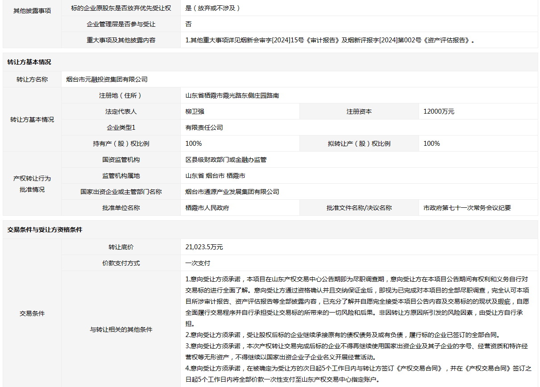Select the 产权转让行为批准情况 row header
This screenshot has width=540, height=387.
[32, 184]
